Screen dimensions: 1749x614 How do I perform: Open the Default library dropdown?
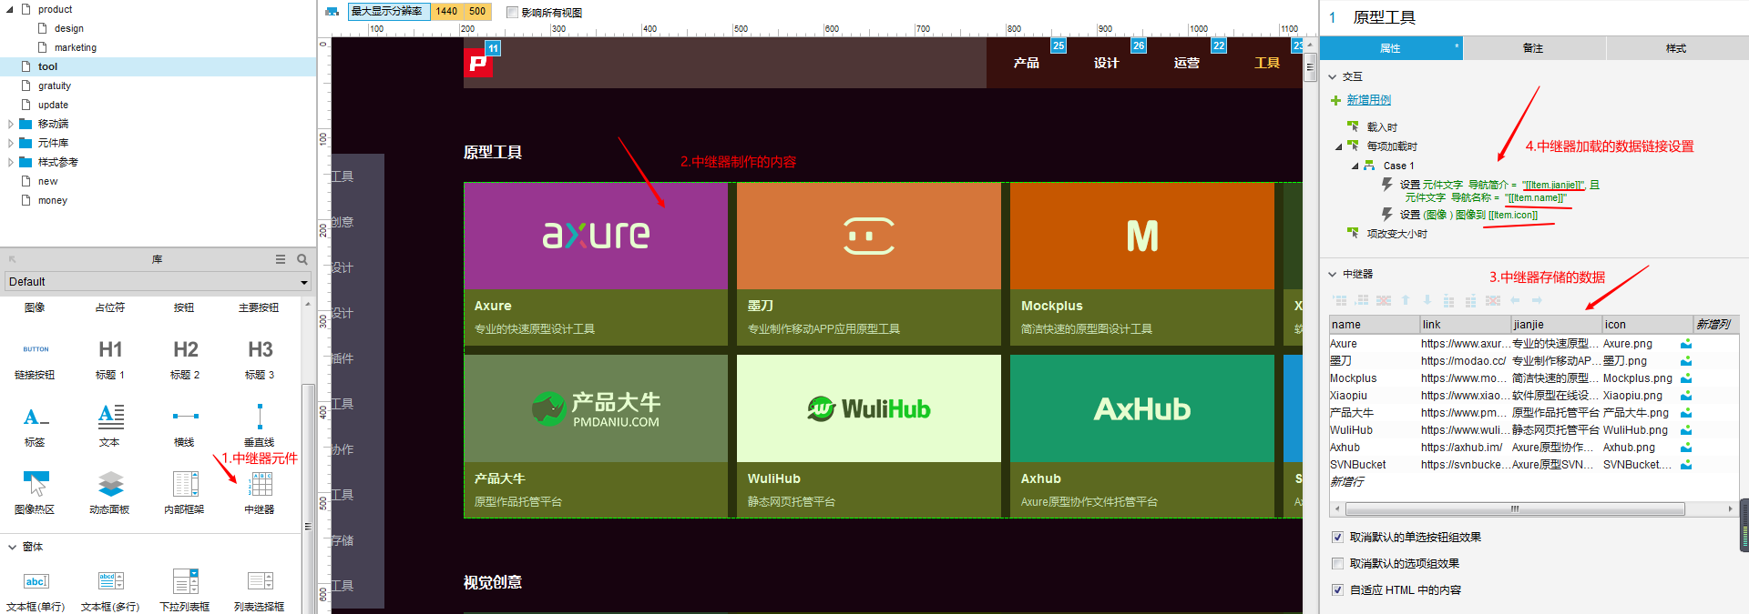pyautogui.click(x=159, y=282)
